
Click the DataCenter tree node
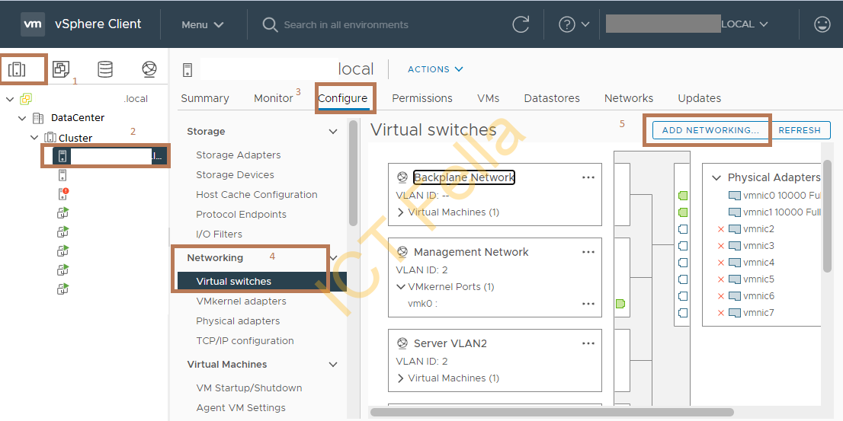click(x=78, y=117)
